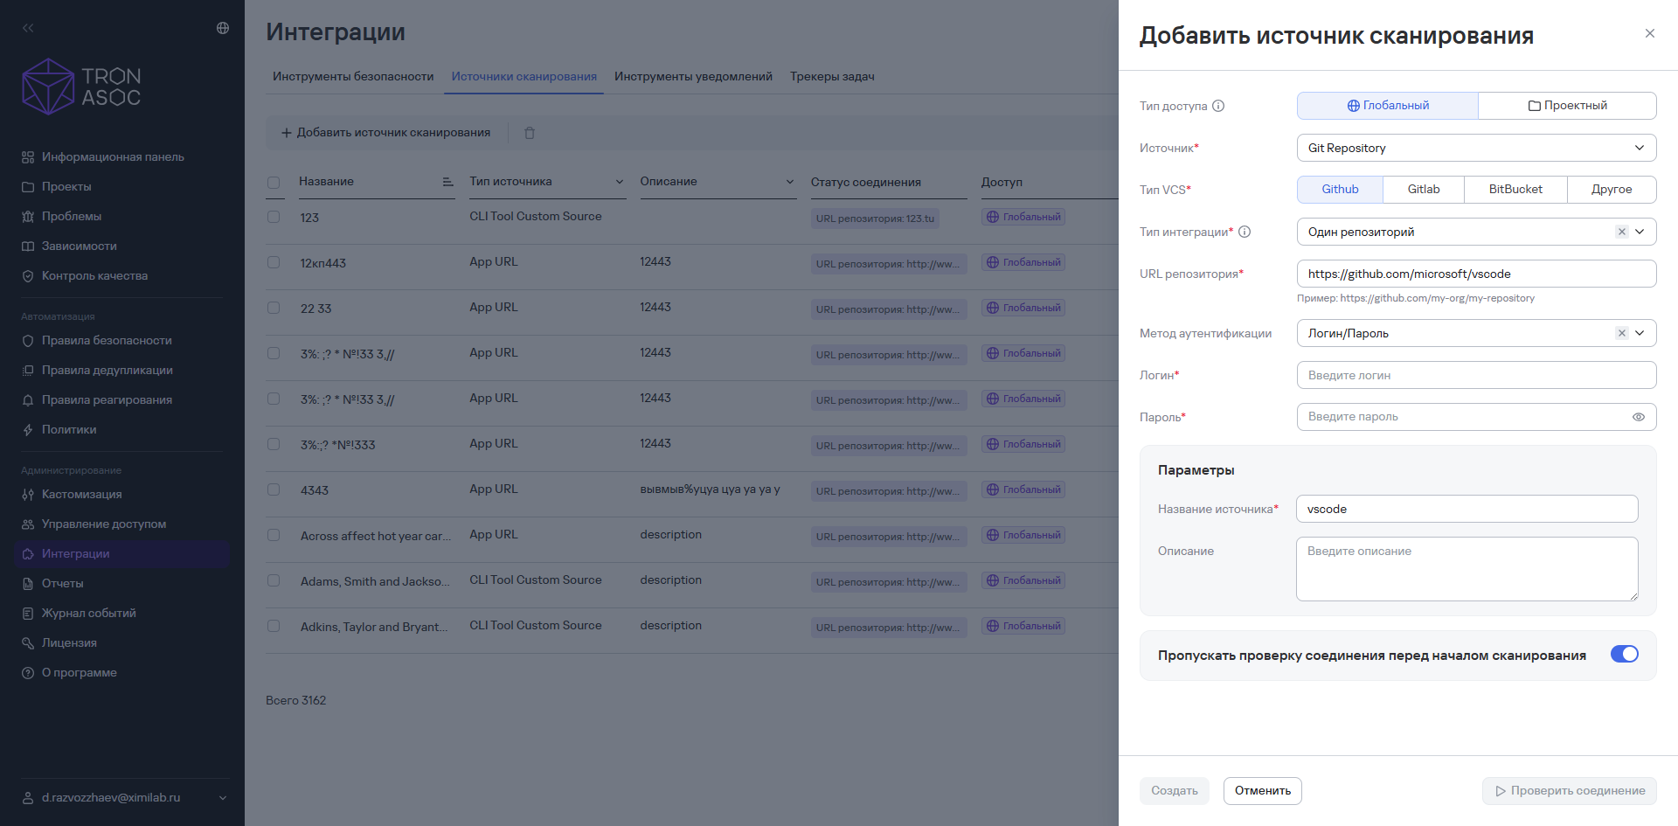Choose BitBucket as VCS type
The image size is (1678, 826).
tap(1515, 190)
